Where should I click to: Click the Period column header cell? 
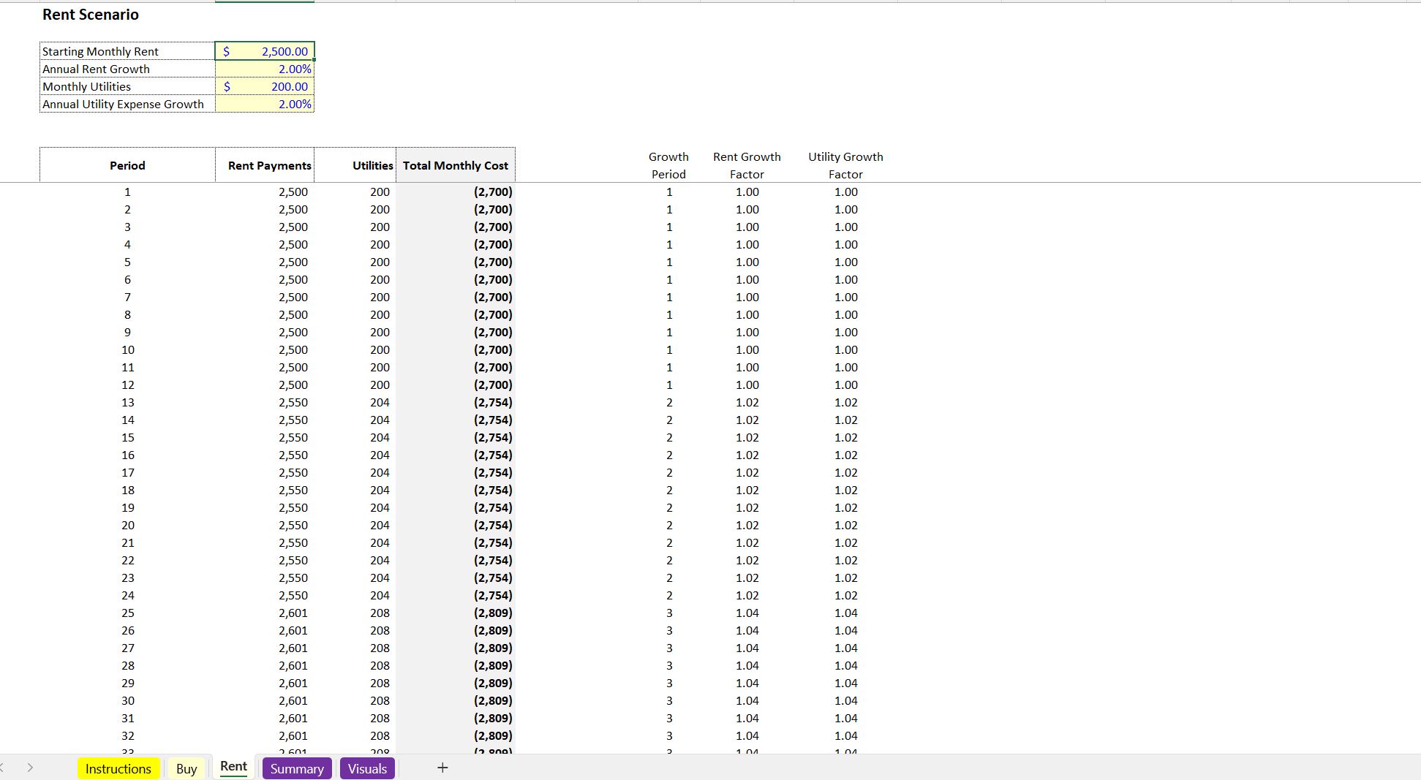coord(127,165)
